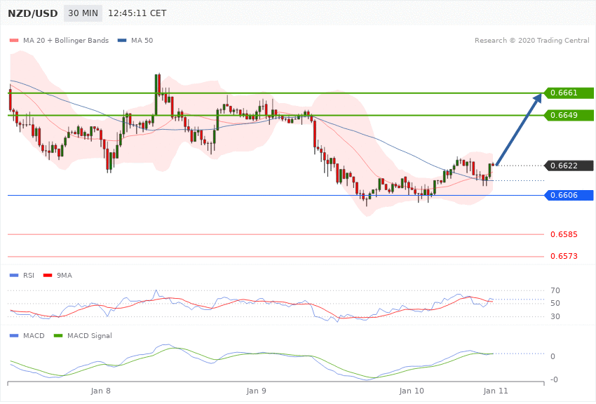Viewport: 596px width, 404px height.
Task: Click the RSI 70 axis value
Action: pyautogui.click(x=555, y=291)
